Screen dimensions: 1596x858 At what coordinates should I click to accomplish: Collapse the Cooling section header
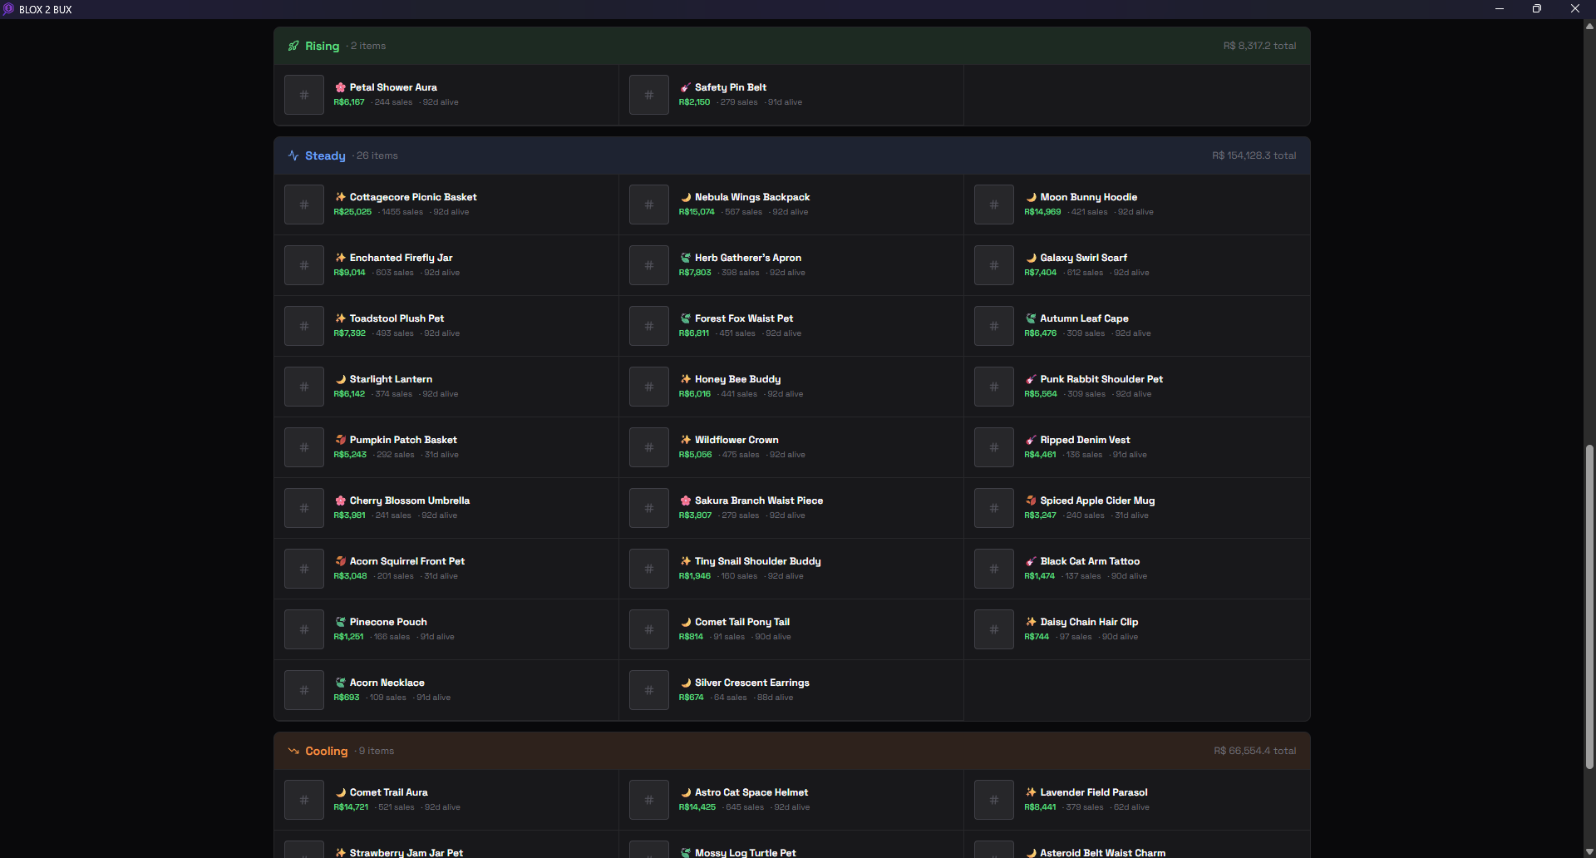pos(792,751)
